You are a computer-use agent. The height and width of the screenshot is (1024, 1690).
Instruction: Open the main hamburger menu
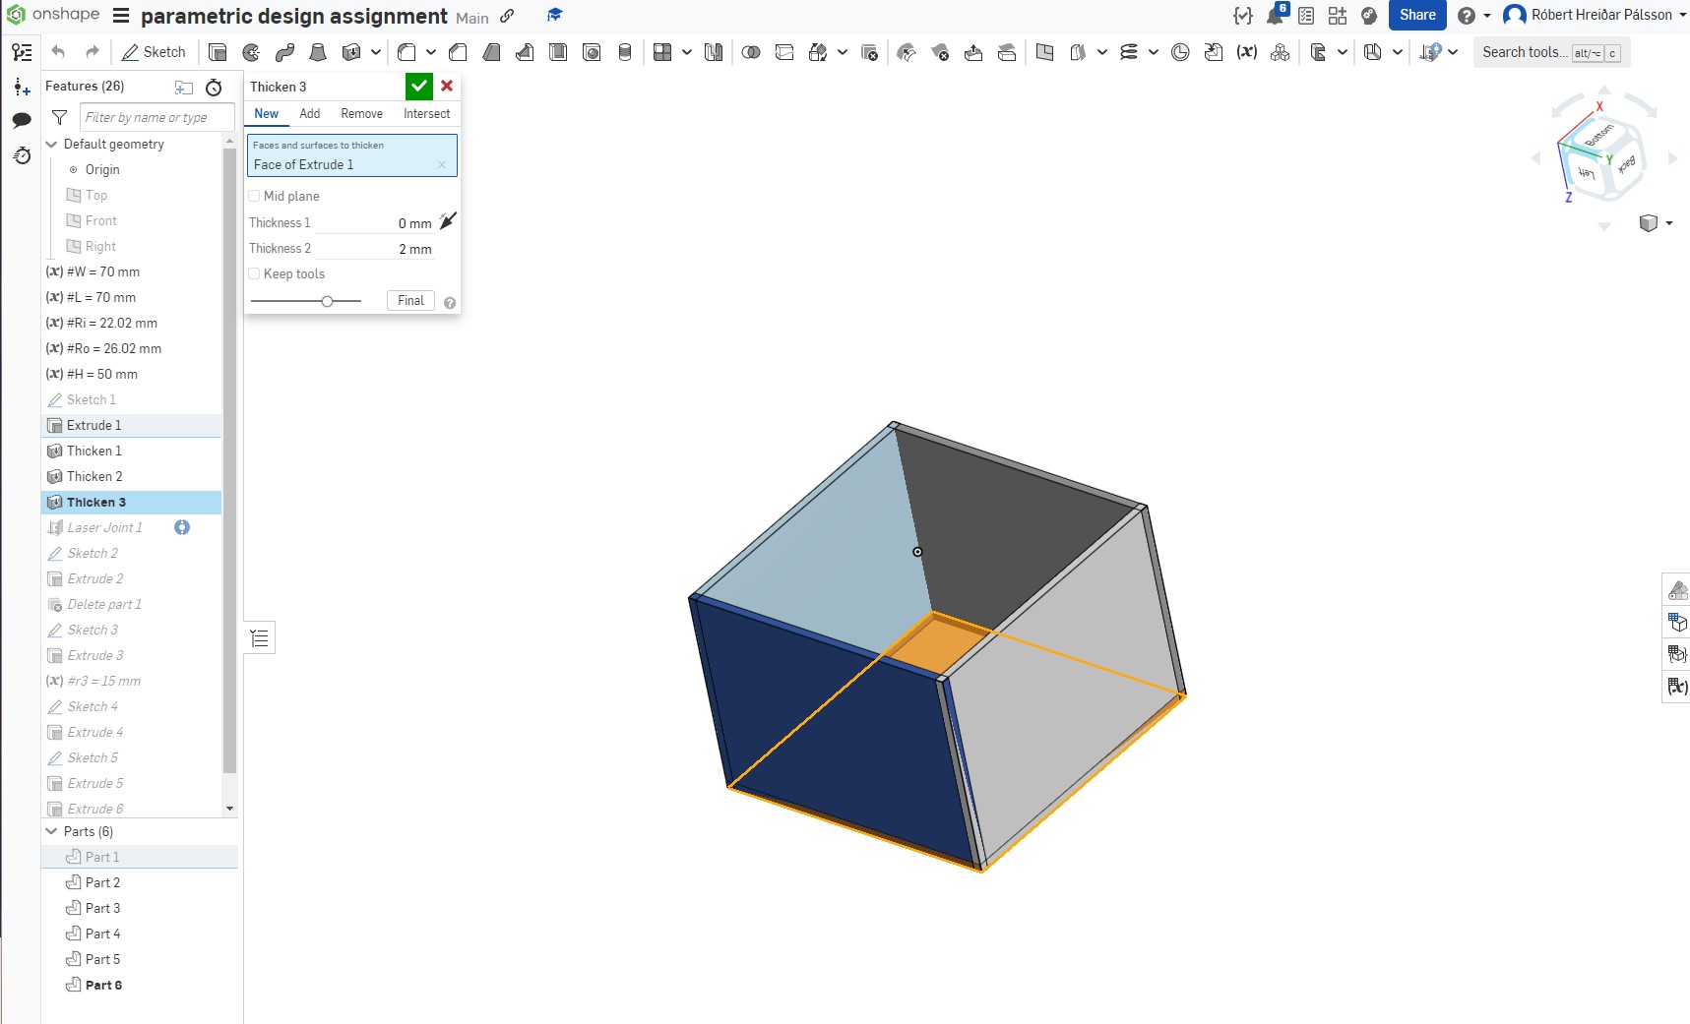click(x=121, y=16)
